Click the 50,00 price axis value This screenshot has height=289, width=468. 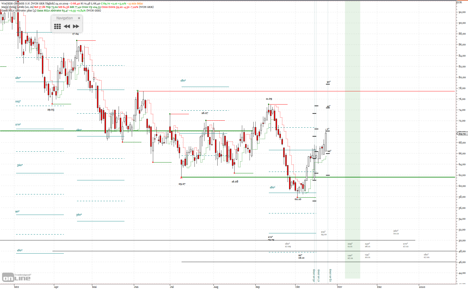(x=462, y=240)
